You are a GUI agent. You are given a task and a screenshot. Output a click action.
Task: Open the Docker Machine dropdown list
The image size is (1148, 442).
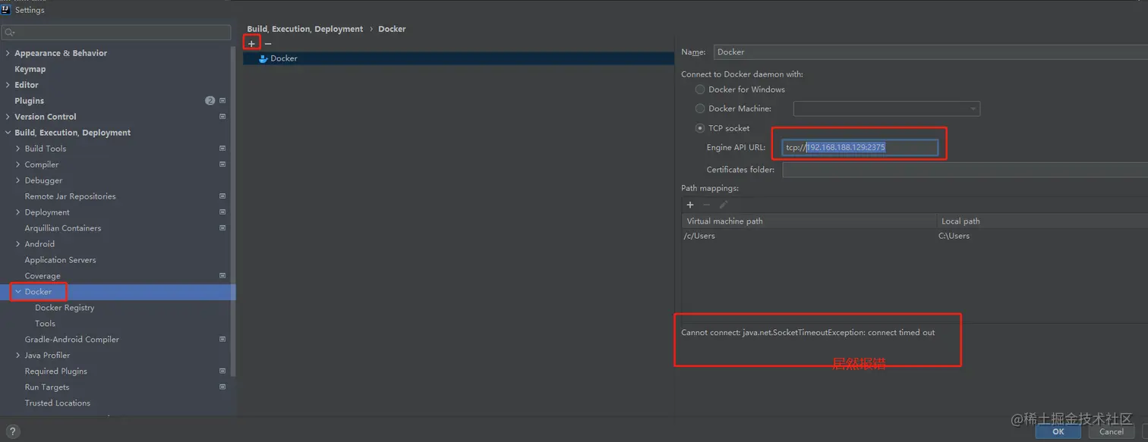point(886,109)
